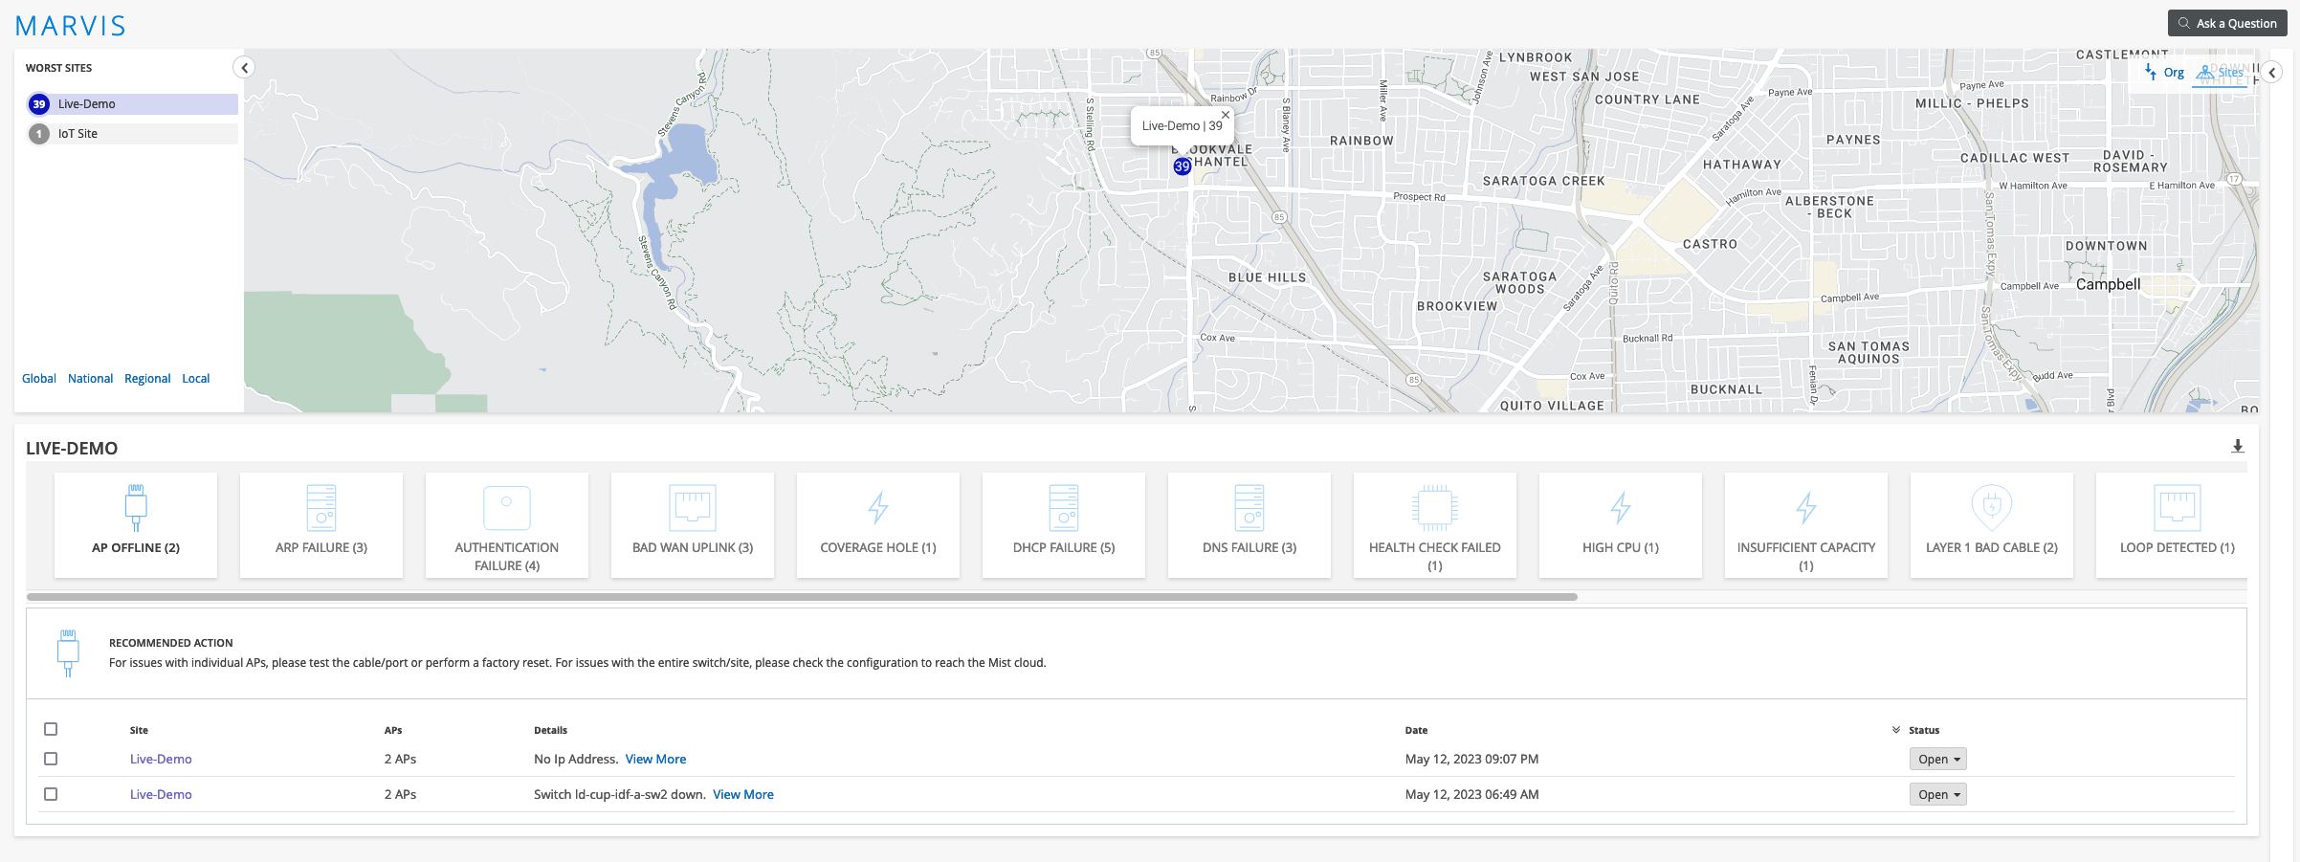Image resolution: width=2300 pixels, height=862 pixels.
Task: Open Status dropdown for switch down row
Action: (1937, 794)
